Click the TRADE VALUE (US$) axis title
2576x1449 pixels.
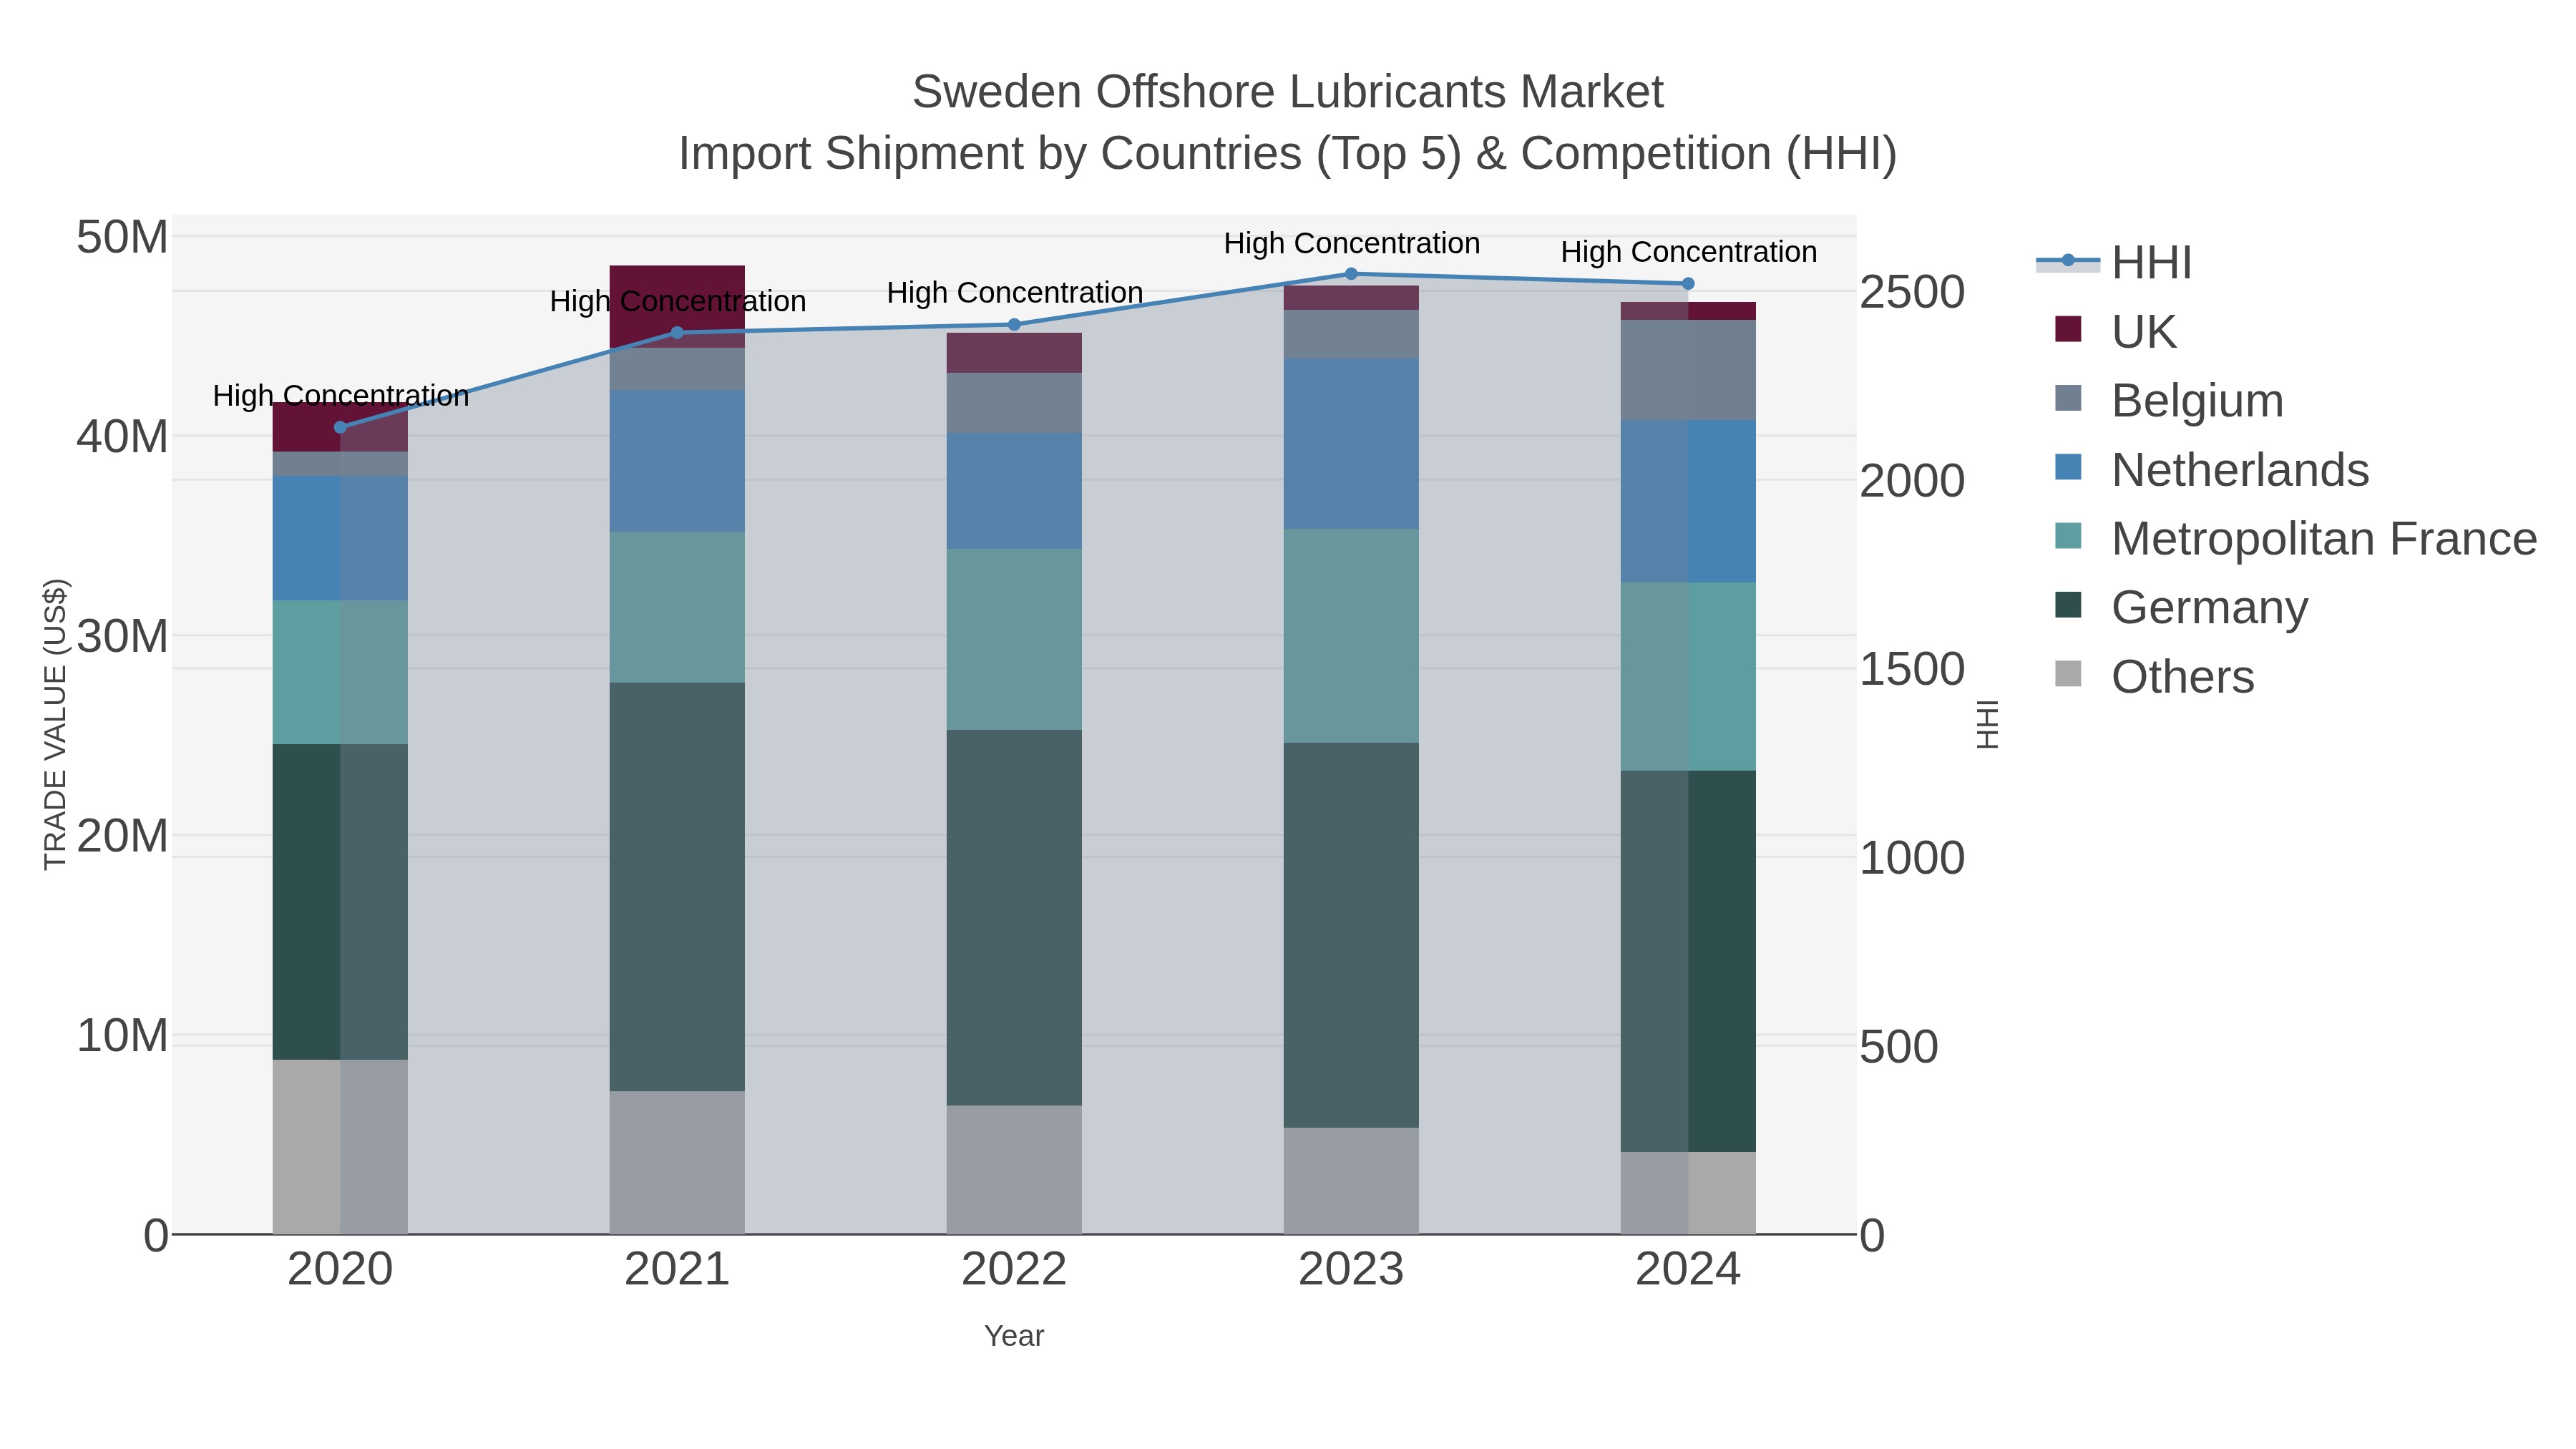(x=55, y=725)
